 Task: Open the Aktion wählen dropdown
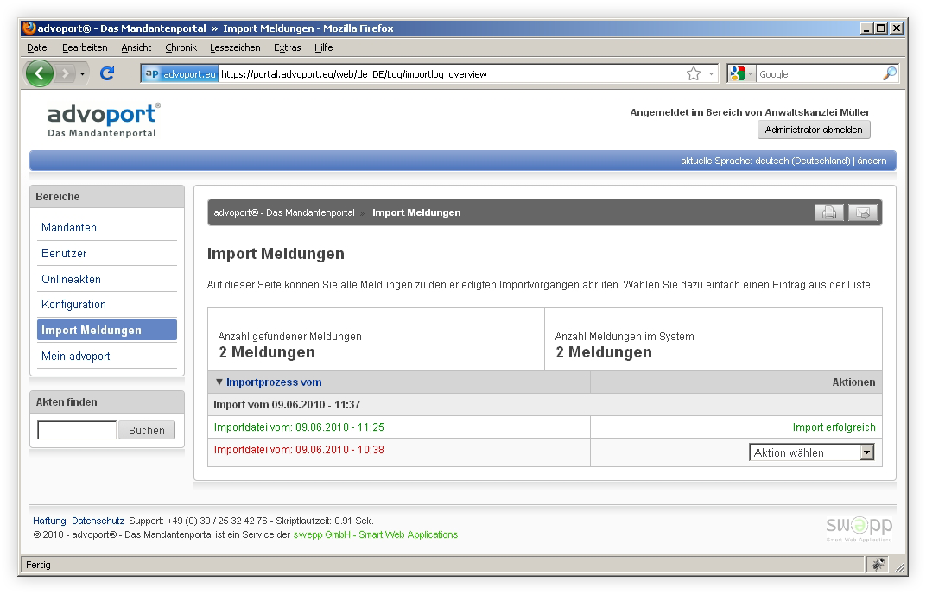[x=811, y=452]
